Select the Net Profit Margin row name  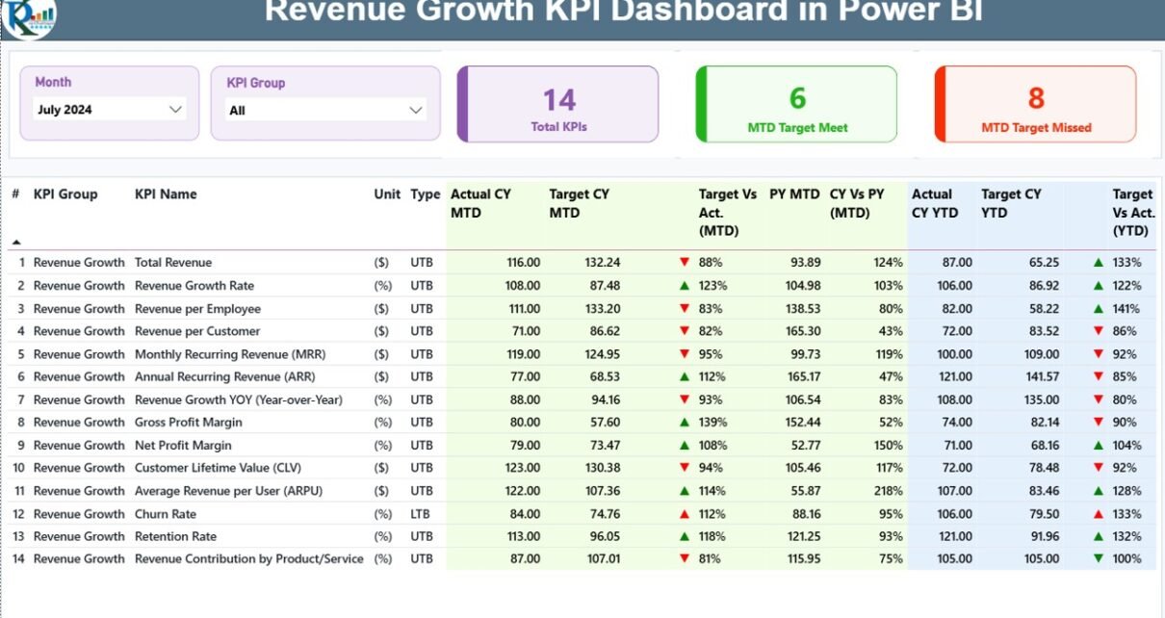pyautogui.click(x=183, y=446)
